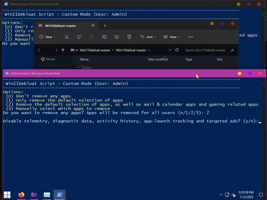Click the File Explorer breadcrumb folder icon
This screenshot has height=200, width=267.
coord(72,50)
